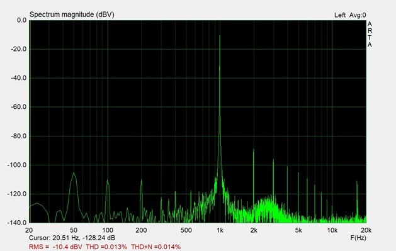Click the 'RMS = -10.4 dBV' value

(x=55, y=247)
